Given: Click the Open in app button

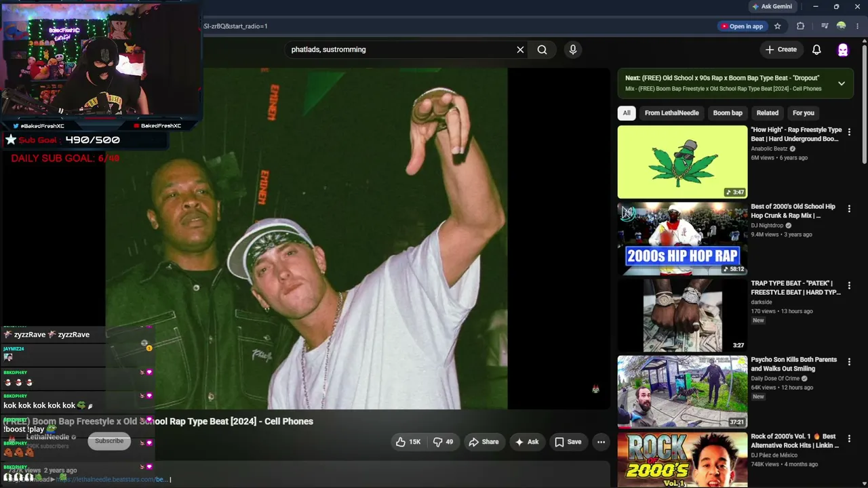Looking at the screenshot, I should [x=741, y=26].
